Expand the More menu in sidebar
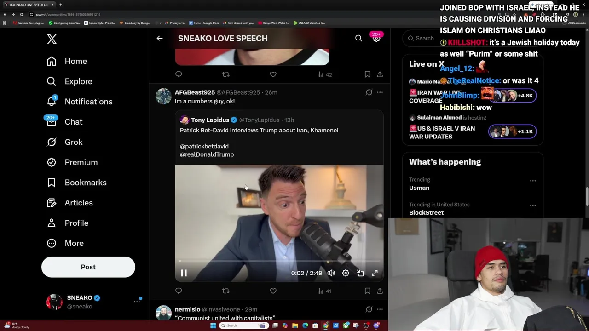The image size is (589, 331). [65, 243]
